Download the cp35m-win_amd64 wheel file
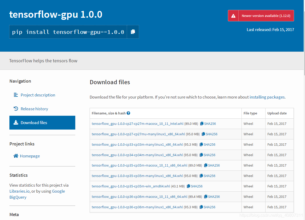This screenshot has width=305, height=220. pos(131,186)
